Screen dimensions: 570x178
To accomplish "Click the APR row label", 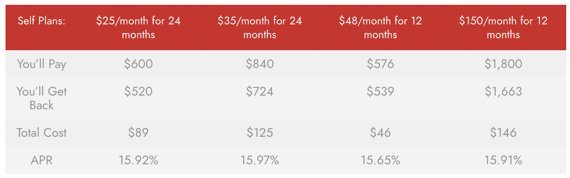I will pos(42,160).
